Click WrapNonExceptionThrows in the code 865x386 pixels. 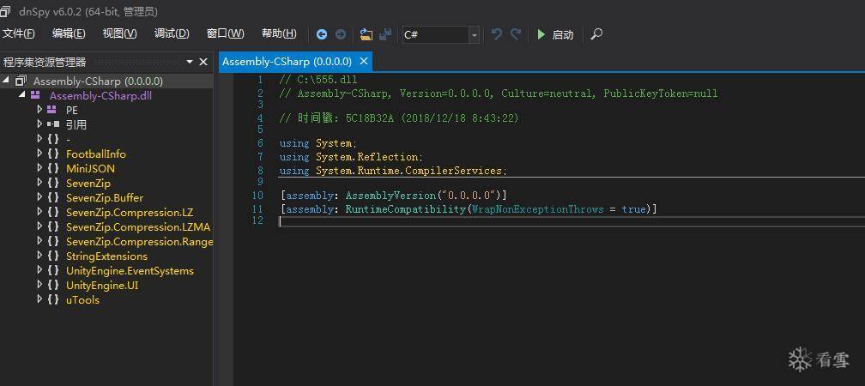click(x=538, y=209)
